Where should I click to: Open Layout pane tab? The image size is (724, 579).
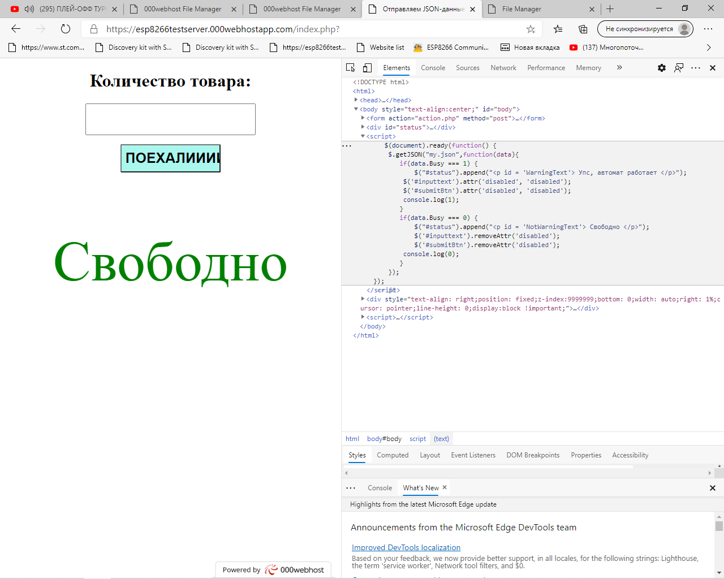(430, 455)
